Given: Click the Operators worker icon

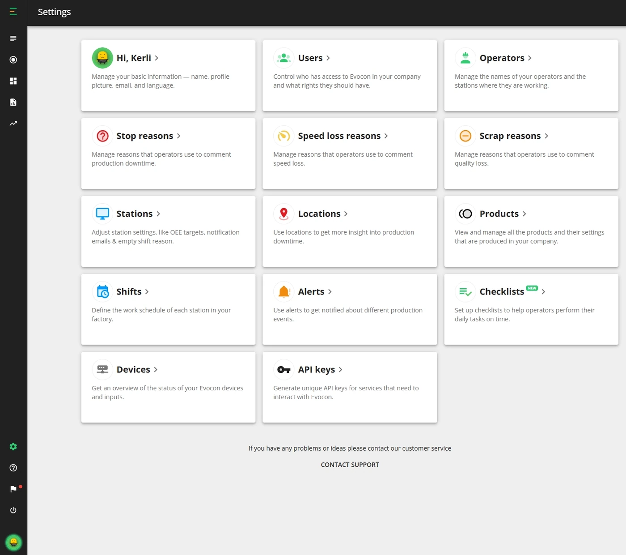Looking at the screenshot, I should pyautogui.click(x=465, y=58).
